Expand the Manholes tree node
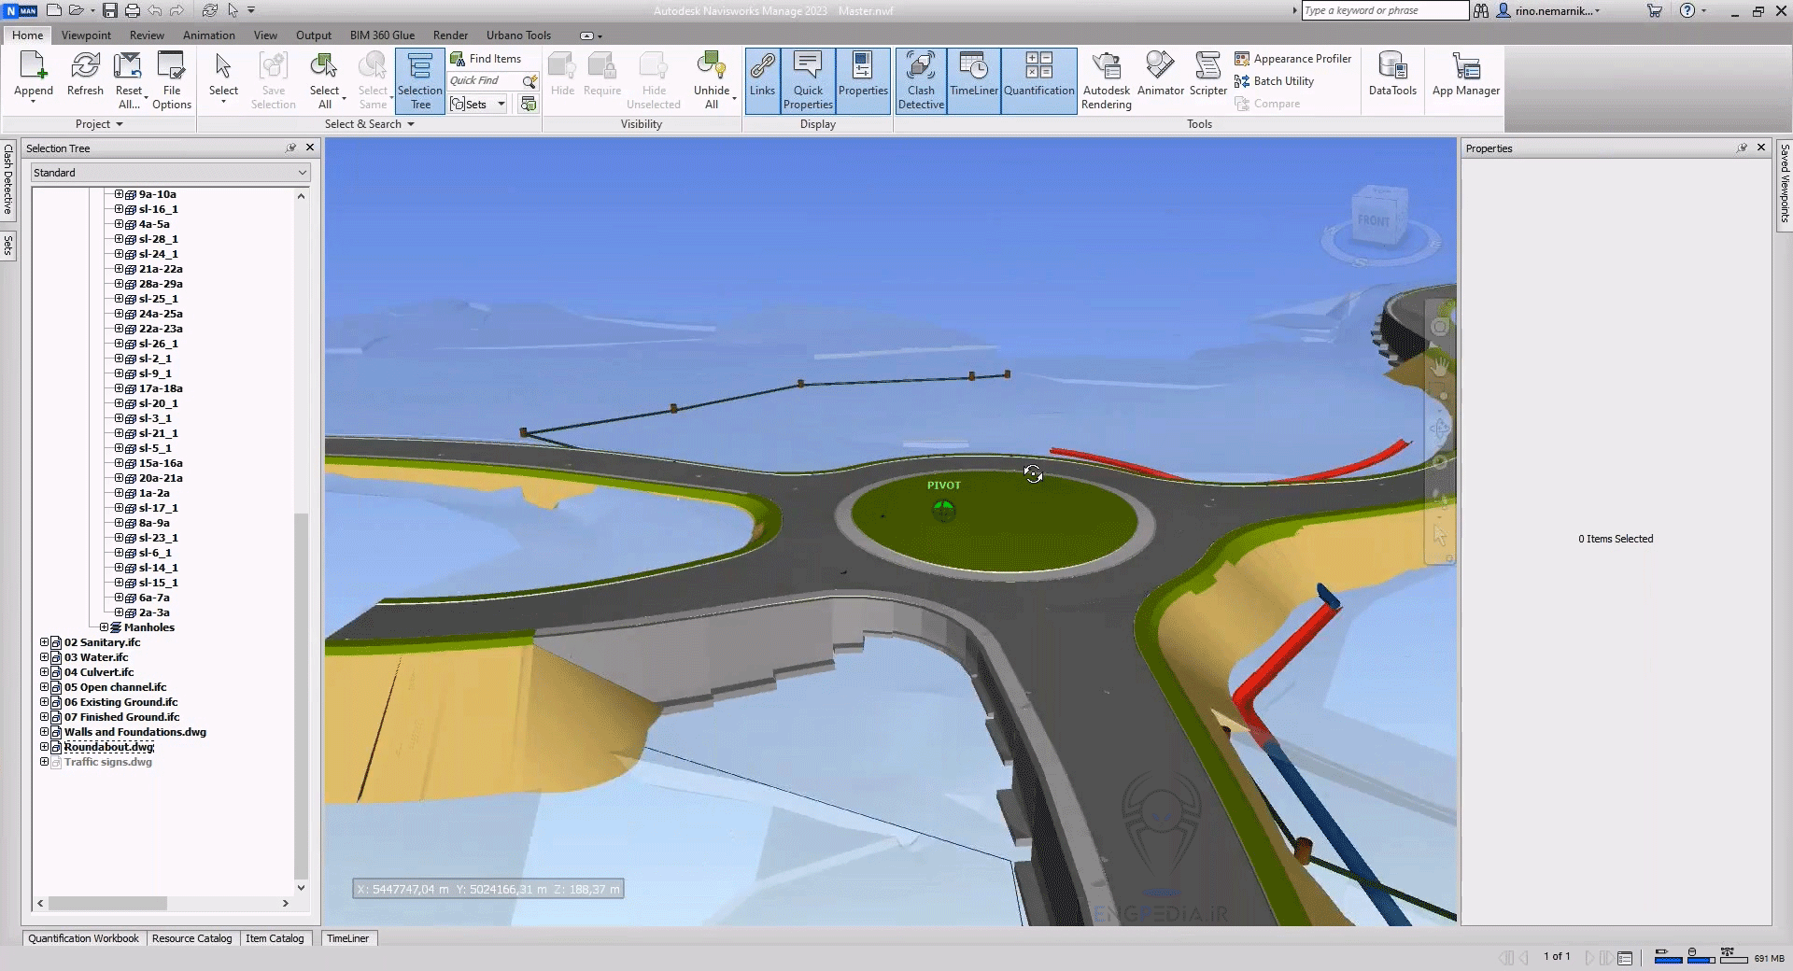The height and width of the screenshot is (971, 1793). 105,627
